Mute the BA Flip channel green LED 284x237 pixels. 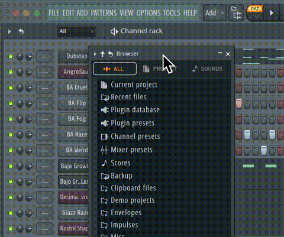pos(11,103)
